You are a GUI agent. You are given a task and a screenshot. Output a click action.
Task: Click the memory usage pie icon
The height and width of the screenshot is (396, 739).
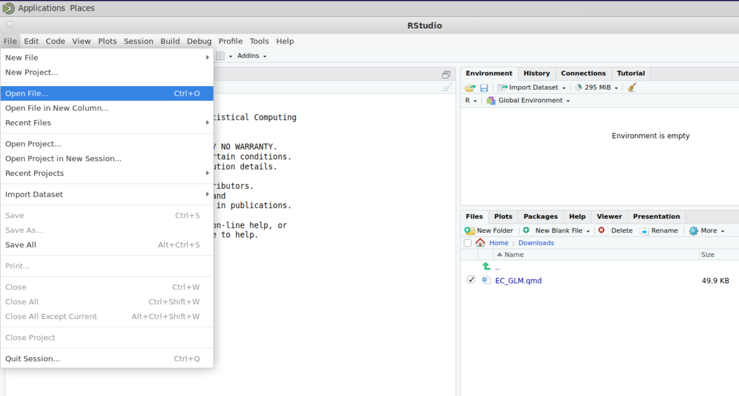pos(578,87)
